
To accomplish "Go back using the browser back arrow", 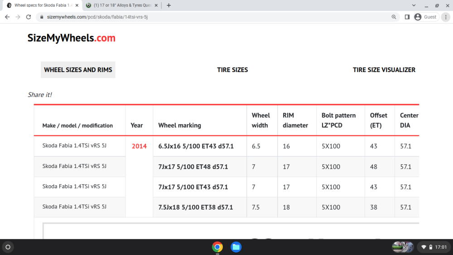I will (x=7, y=17).
